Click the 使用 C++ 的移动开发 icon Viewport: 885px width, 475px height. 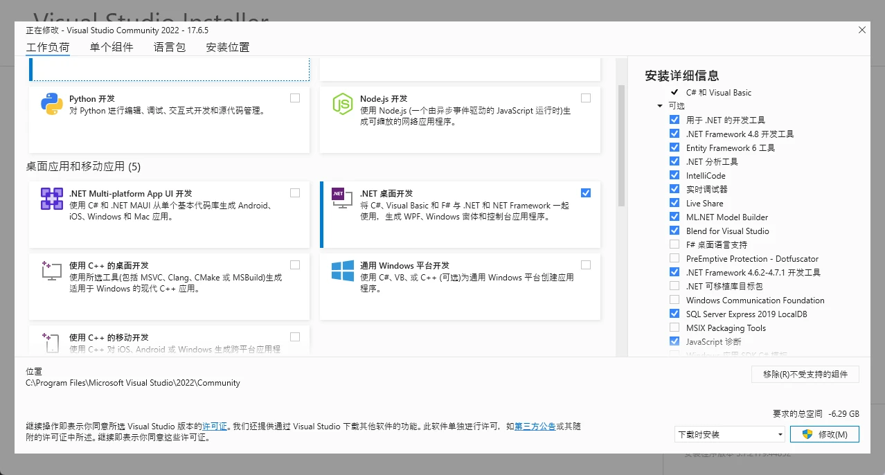[52, 343]
